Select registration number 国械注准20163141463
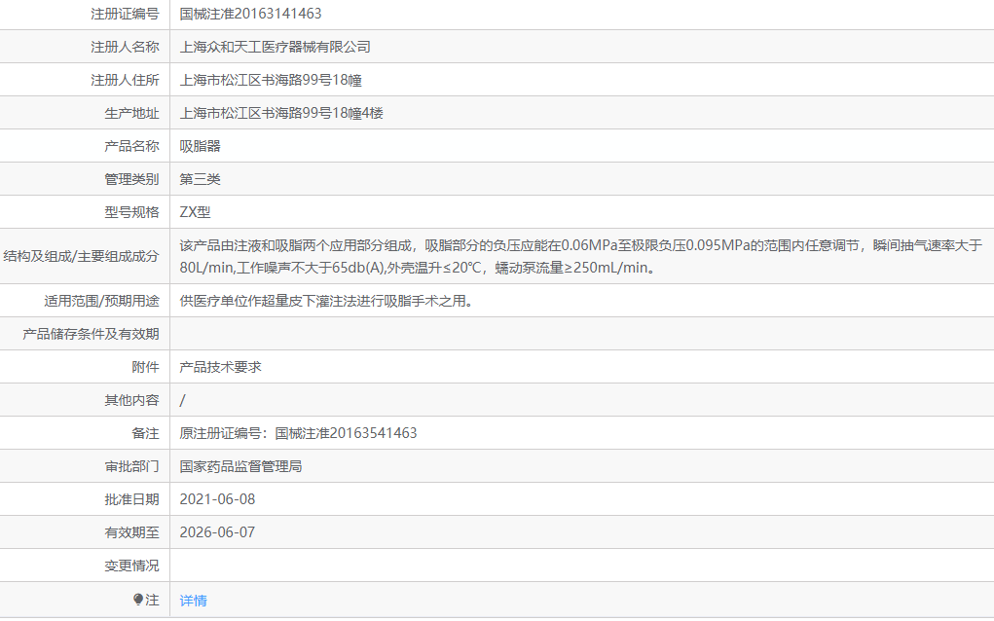Image resolution: width=994 pixels, height=621 pixels. (250, 14)
